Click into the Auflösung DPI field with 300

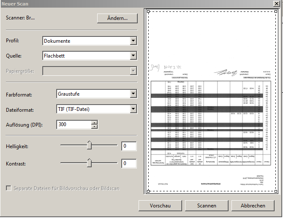(74, 124)
